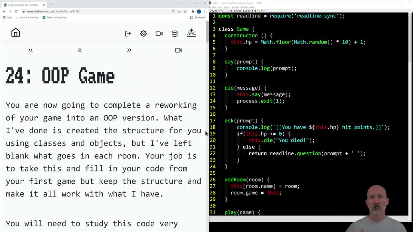The image size is (413, 232).
Task: Open the database stack icon
Action: [x=175, y=34]
